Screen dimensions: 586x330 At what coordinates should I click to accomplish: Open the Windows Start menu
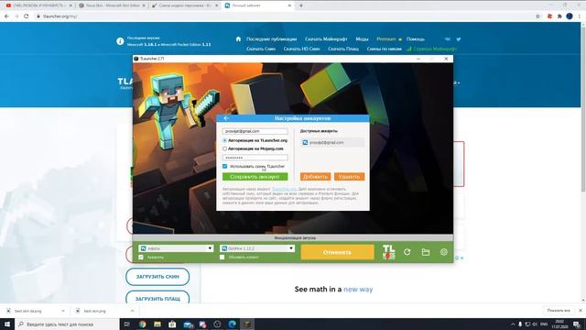(x=6, y=324)
